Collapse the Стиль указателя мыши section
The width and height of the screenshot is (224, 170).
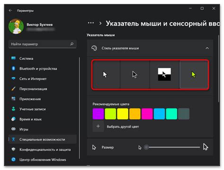[207, 48]
